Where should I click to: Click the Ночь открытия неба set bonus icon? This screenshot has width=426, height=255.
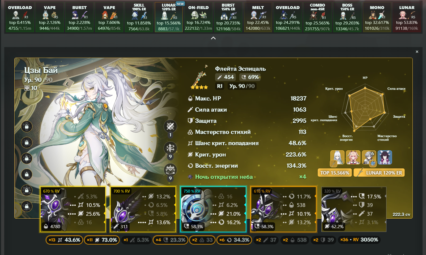[190, 177]
